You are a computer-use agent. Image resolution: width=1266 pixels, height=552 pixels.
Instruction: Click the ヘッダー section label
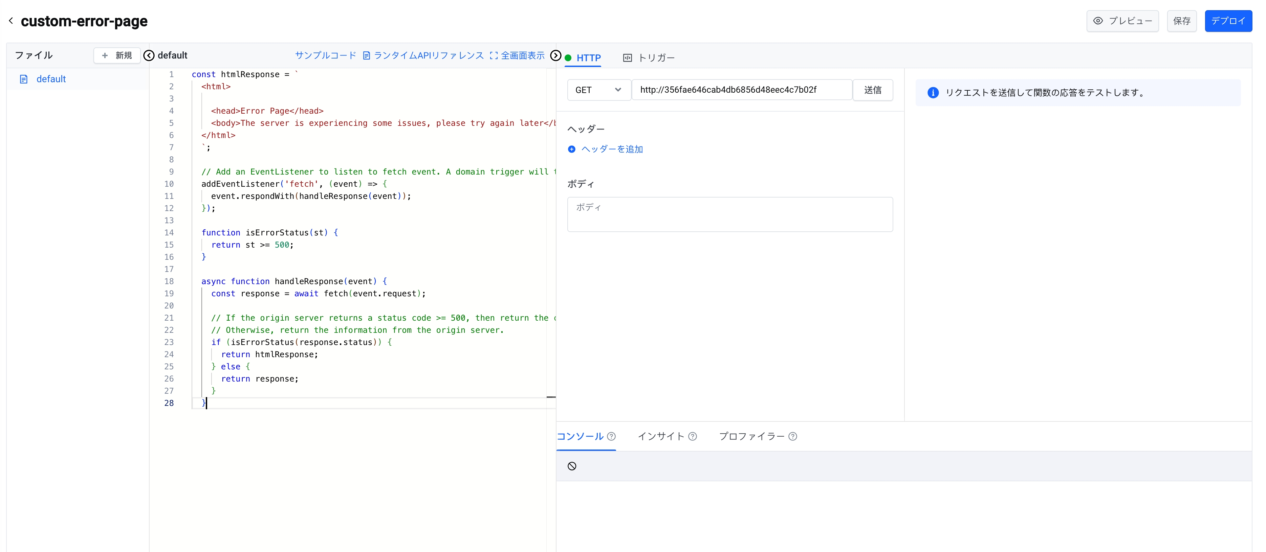click(586, 129)
